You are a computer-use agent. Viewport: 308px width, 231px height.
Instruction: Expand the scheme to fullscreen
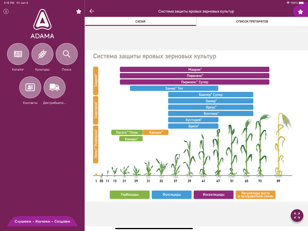tap(297, 216)
